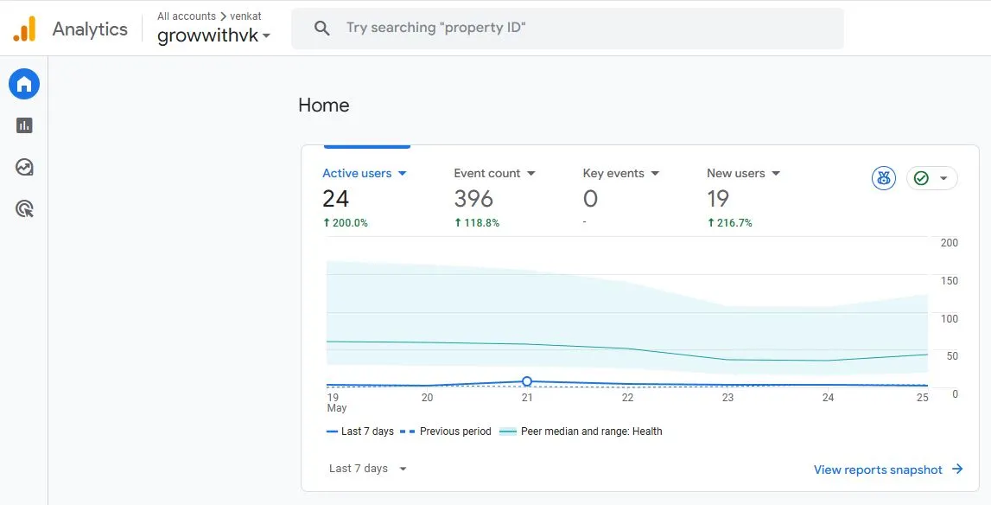This screenshot has width=991, height=505.
Task: Click the May 21 data point on chart
Action: (x=527, y=381)
